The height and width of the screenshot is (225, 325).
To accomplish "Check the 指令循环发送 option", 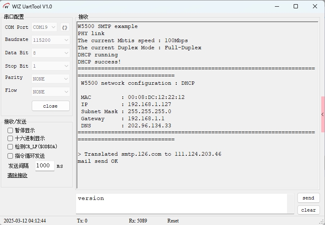I will coord(10,156).
